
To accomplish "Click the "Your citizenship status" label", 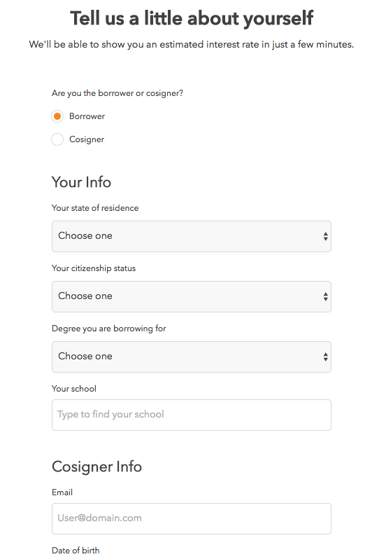I will pos(94,268).
